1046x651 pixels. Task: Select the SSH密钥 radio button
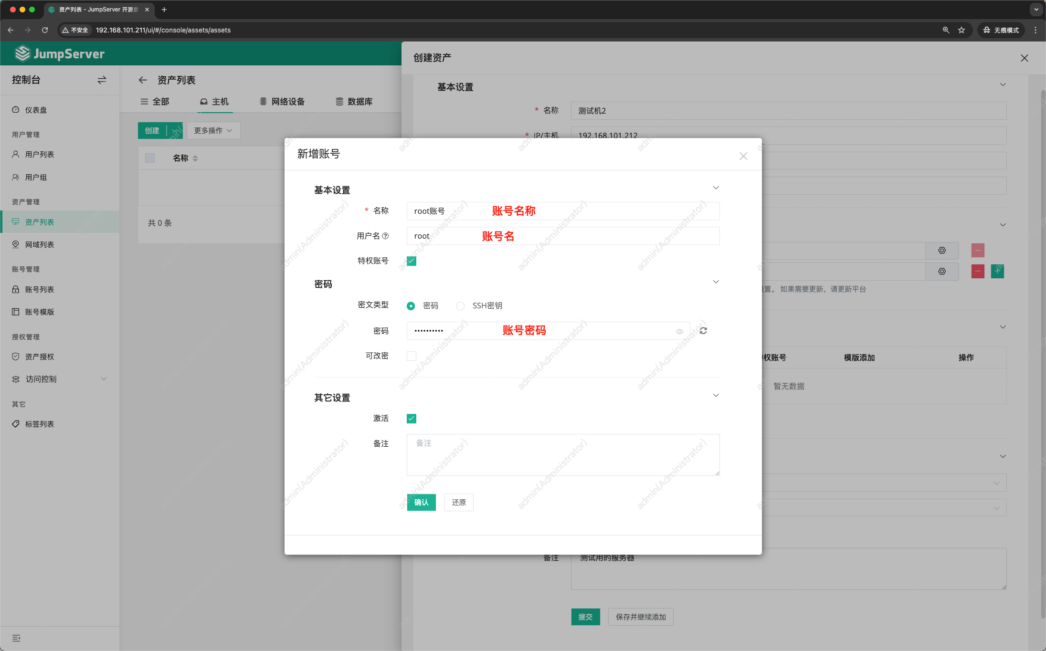[x=460, y=305]
